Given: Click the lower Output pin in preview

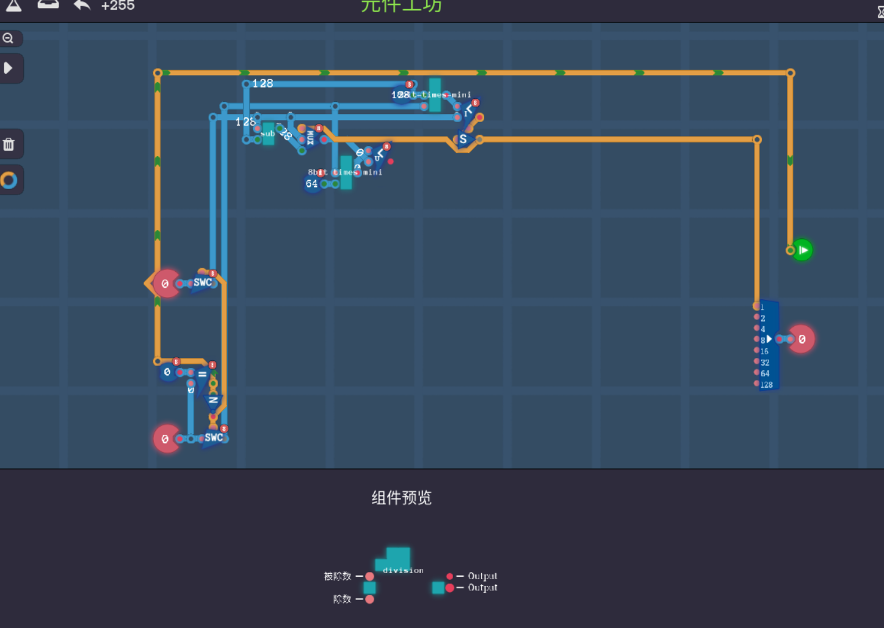Looking at the screenshot, I should tap(450, 588).
